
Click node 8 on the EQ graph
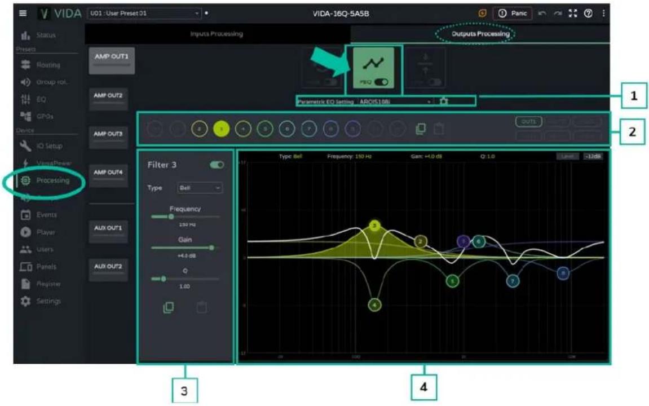pyautogui.click(x=563, y=273)
